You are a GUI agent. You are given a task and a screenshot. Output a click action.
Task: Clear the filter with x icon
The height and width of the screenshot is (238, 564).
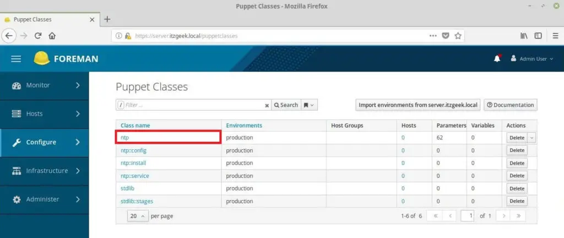point(267,105)
